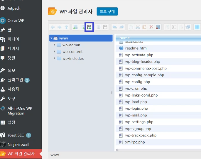Click the upload files floppy icon
Viewport: 201px width, 159px height.
coord(89,27)
